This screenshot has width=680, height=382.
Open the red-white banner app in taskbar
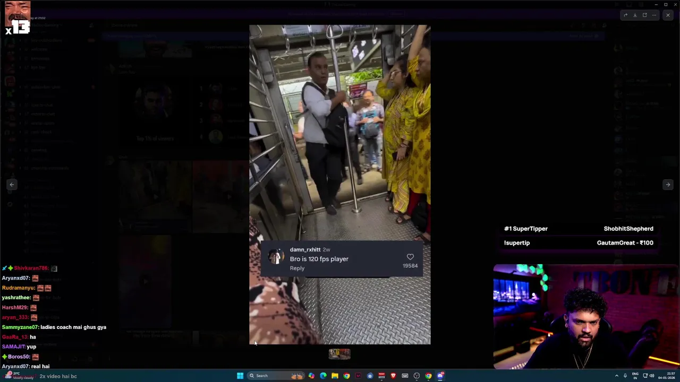(x=381, y=376)
